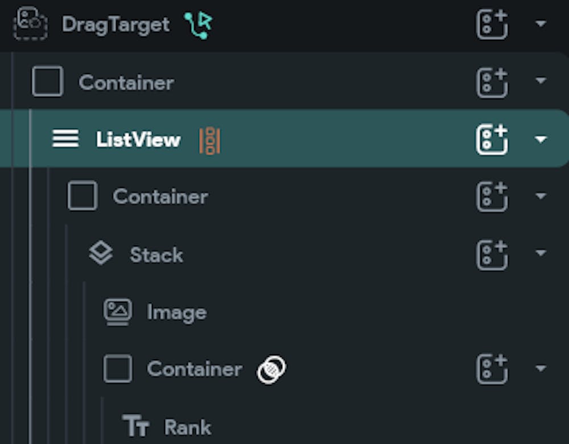Click the Rank text widget icon
This screenshot has width=569, height=444.
135,426
